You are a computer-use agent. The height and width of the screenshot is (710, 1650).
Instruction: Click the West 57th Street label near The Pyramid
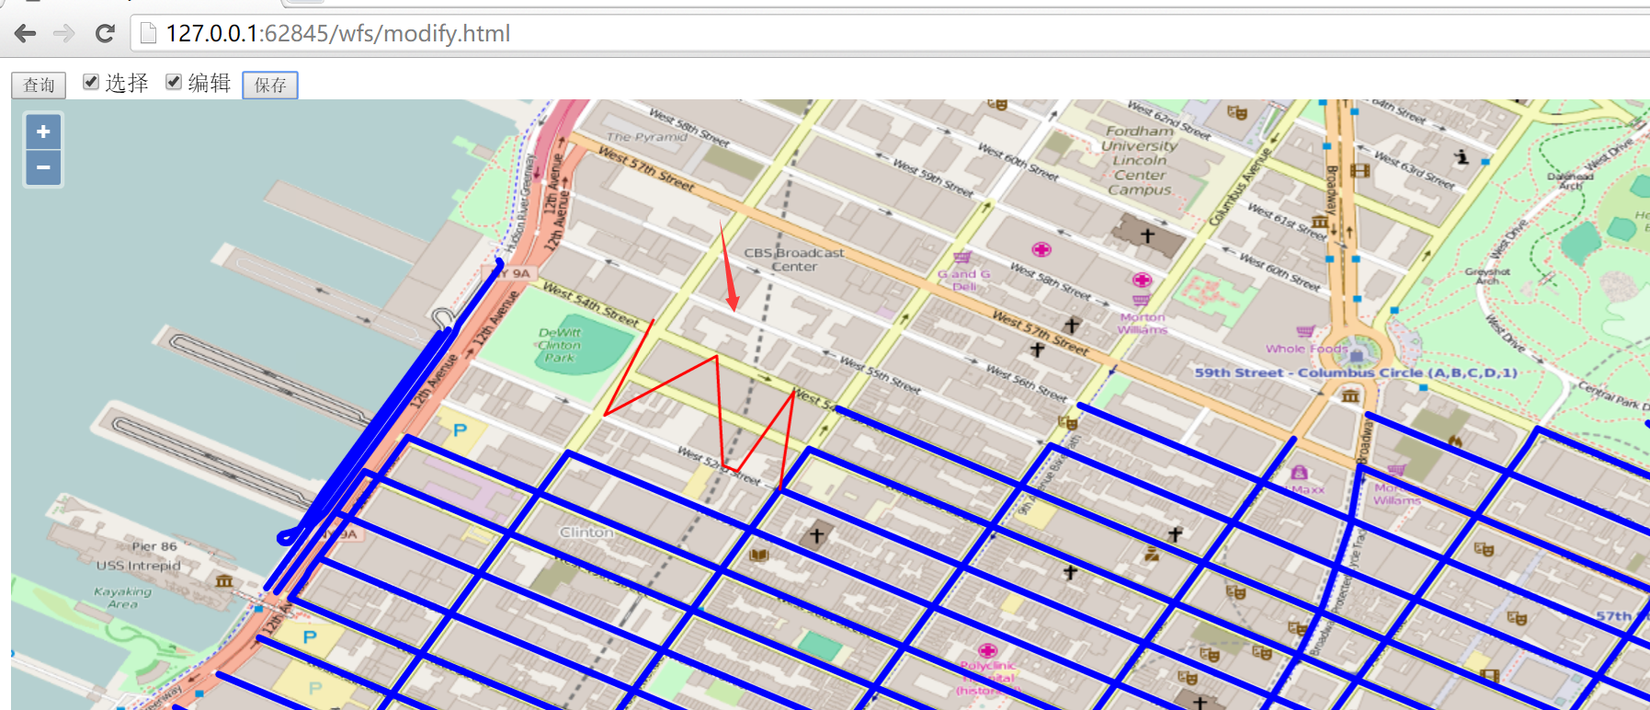645,167
